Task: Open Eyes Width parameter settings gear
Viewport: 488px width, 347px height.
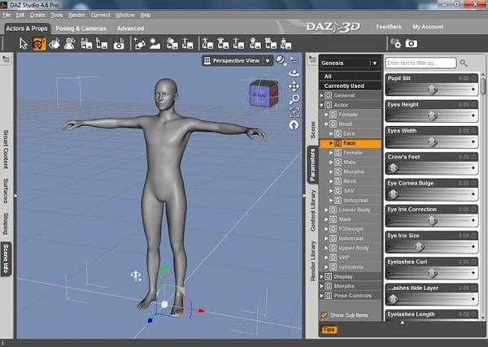Action: coord(474,131)
